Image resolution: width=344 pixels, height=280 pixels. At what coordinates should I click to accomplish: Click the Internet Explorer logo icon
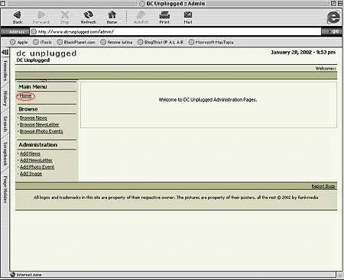333,18
